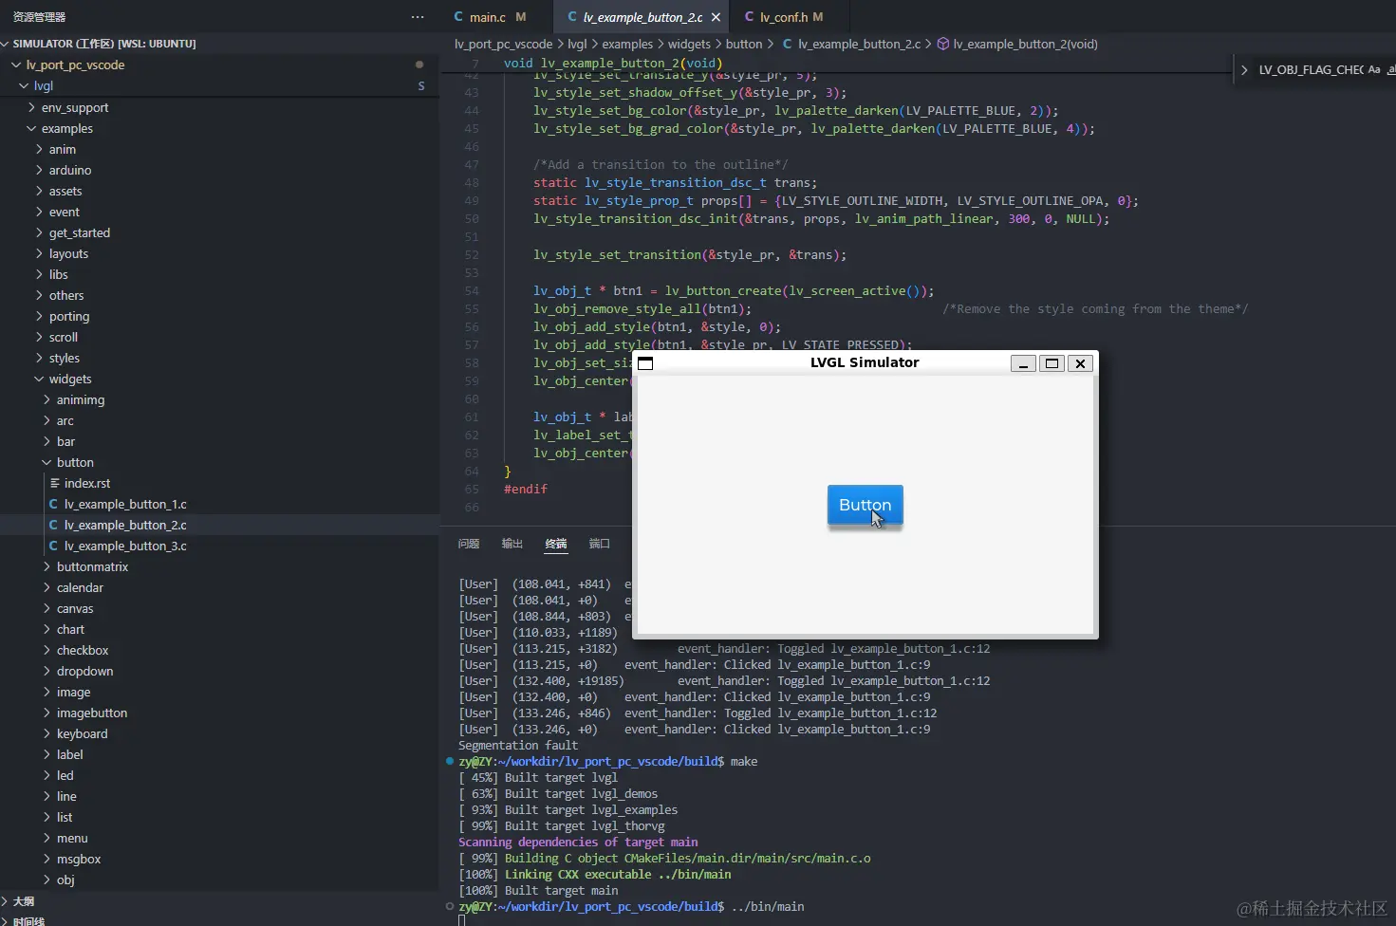Switch to the lv_conf.h editor tab
Image resolution: width=1396 pixels, height=926 pixels.
pos(784,17)
